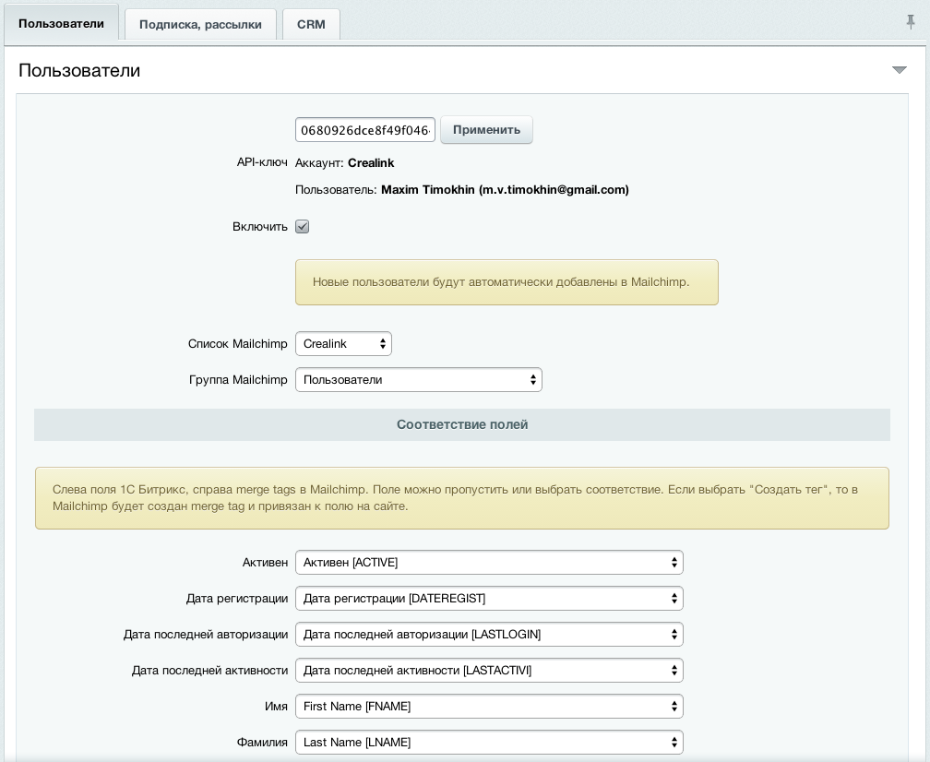Open the Список Mailchimp dropdown showing Crealink
This screenshot has height=762, width=930.
tap(343, 343)
